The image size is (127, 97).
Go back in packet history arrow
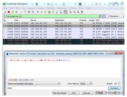[41, 12]
